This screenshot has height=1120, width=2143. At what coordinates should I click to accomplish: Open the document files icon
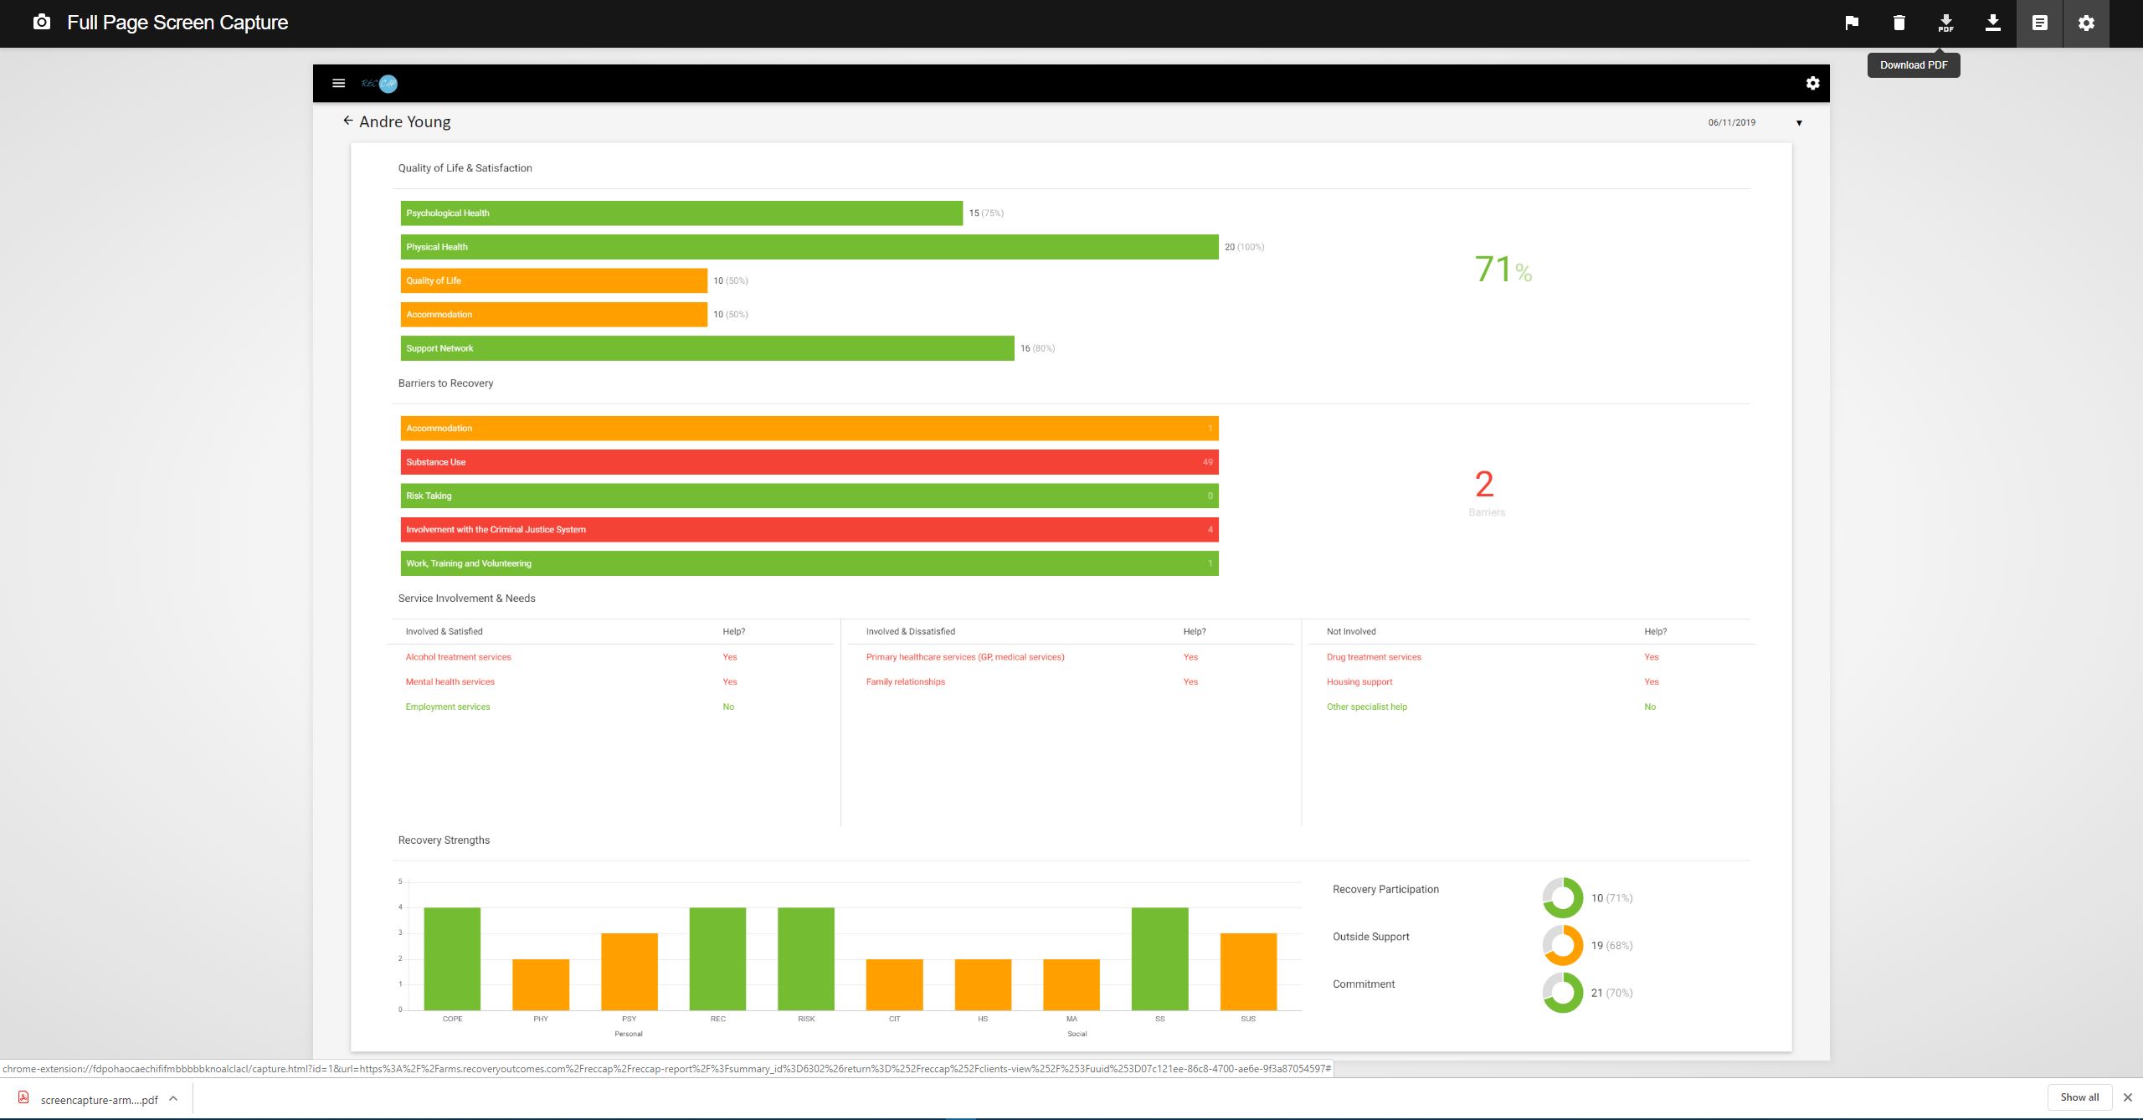point(2039,23)
